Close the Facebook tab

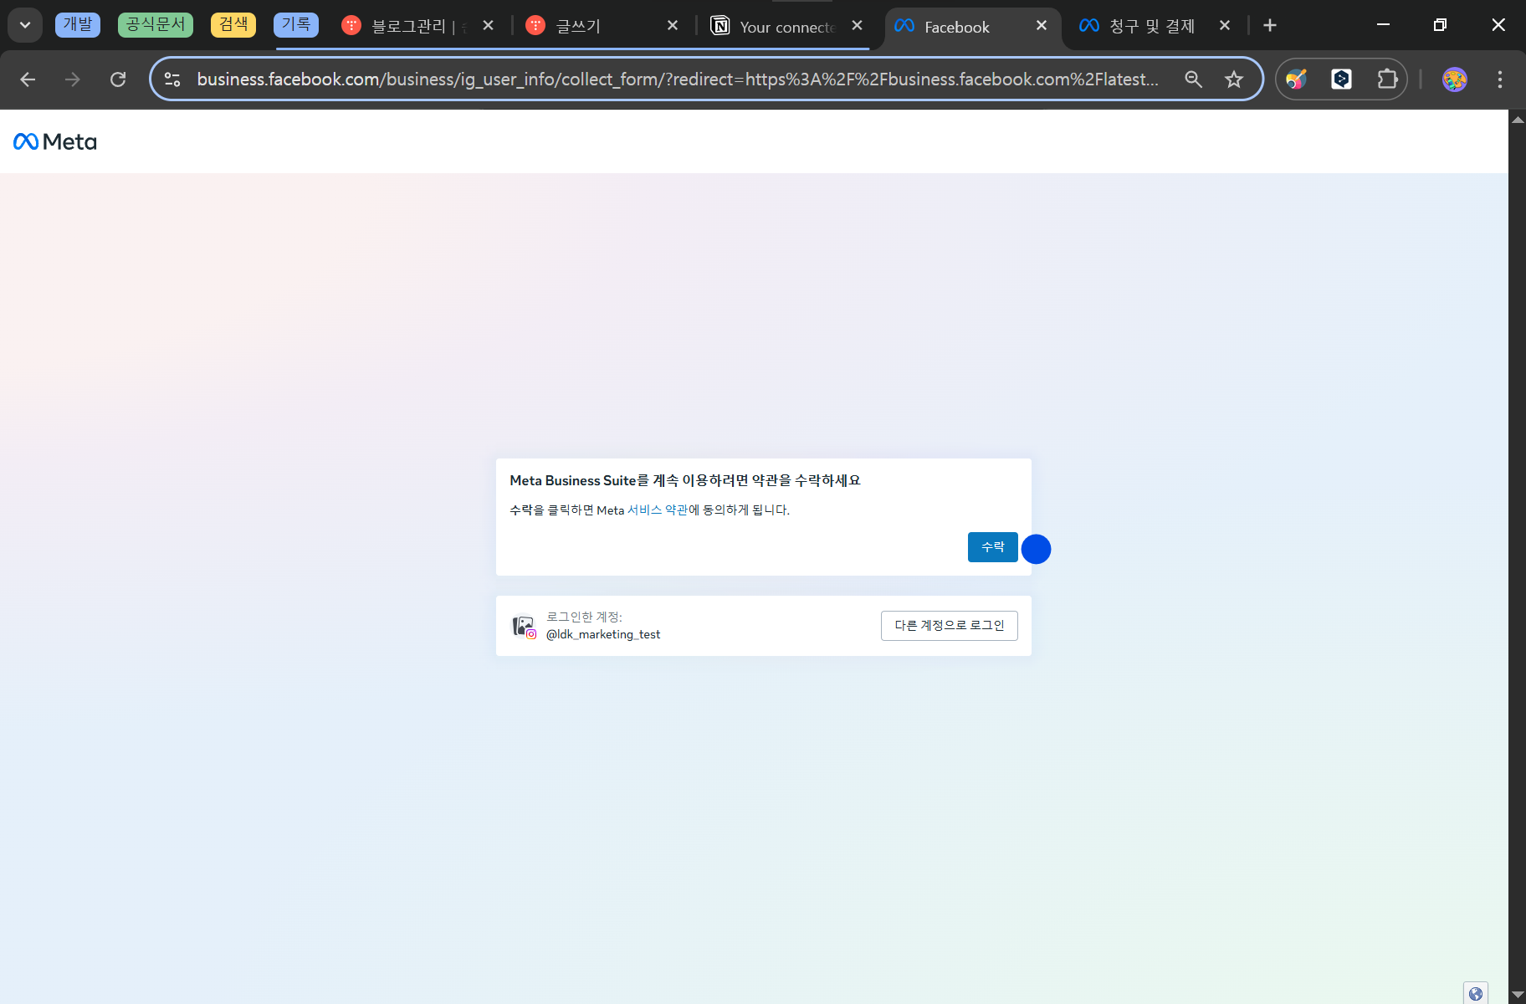click(x=1042, y=26)
